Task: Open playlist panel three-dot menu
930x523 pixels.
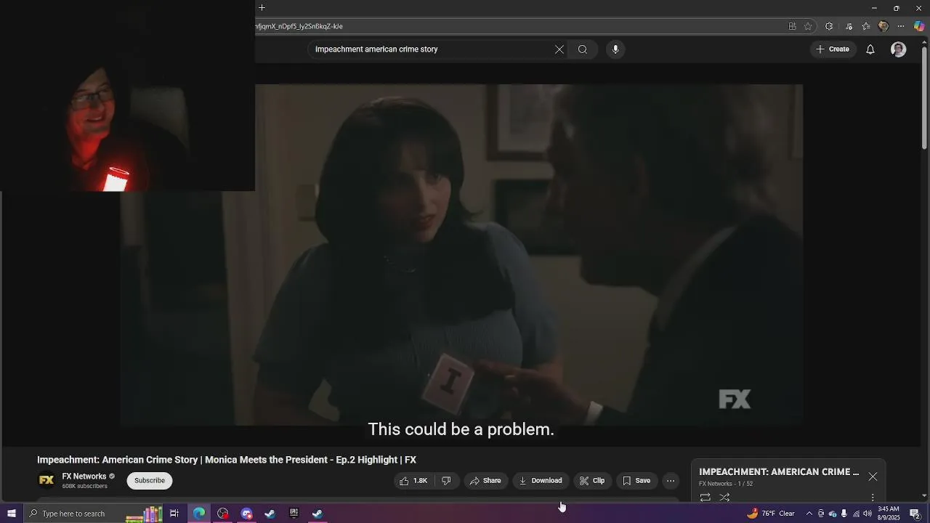Action: [873, 498]
